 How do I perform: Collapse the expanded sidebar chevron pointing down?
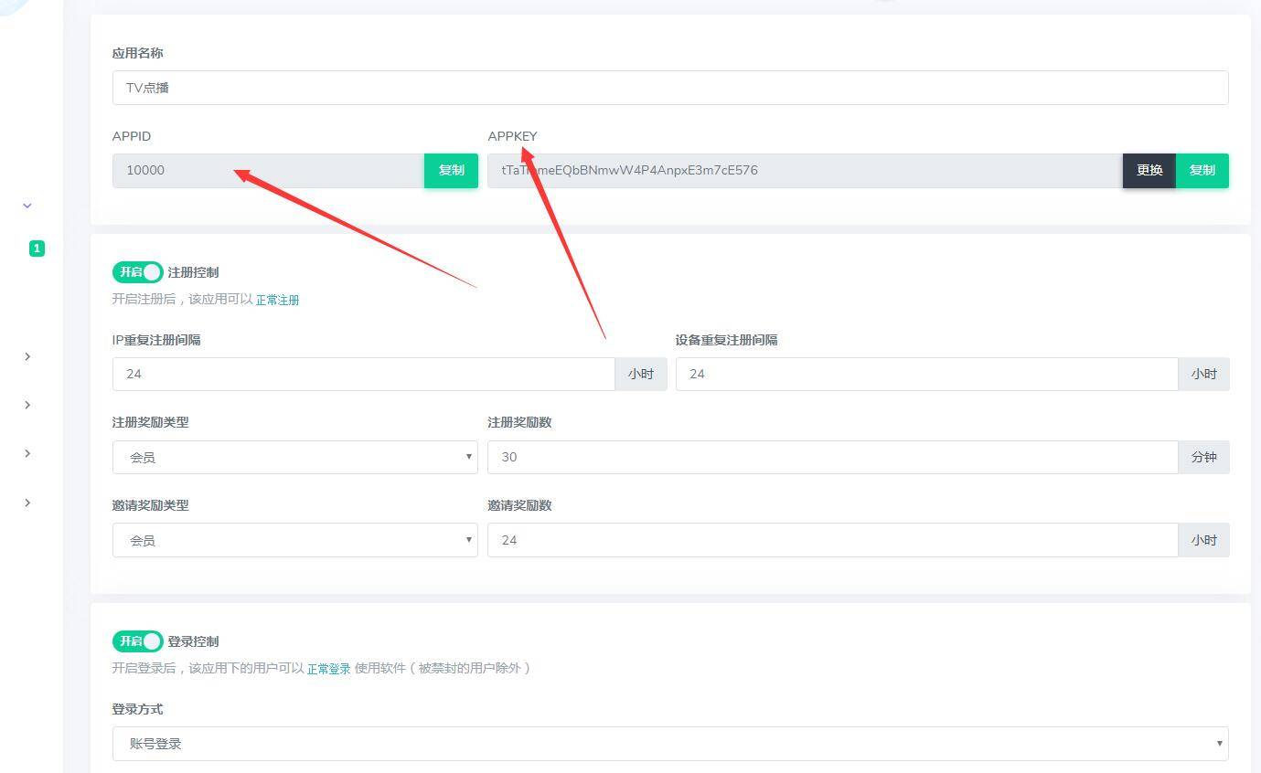point(27,206)
